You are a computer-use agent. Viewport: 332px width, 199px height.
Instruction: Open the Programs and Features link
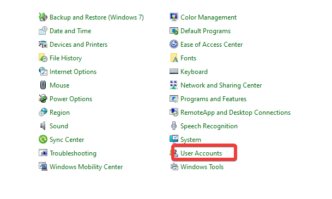(214, 99)
